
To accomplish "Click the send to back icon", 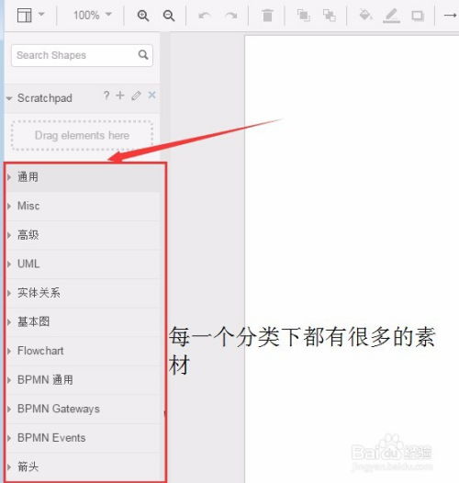I will click(330, 15).
